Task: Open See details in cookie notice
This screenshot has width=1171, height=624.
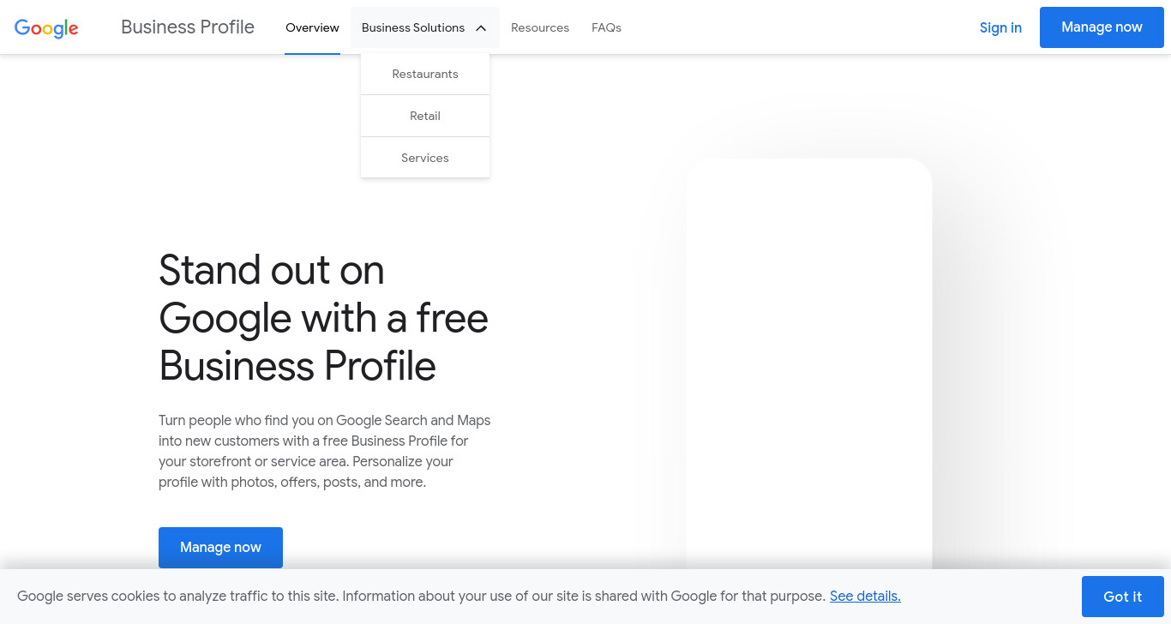Action: pos(865,596)
